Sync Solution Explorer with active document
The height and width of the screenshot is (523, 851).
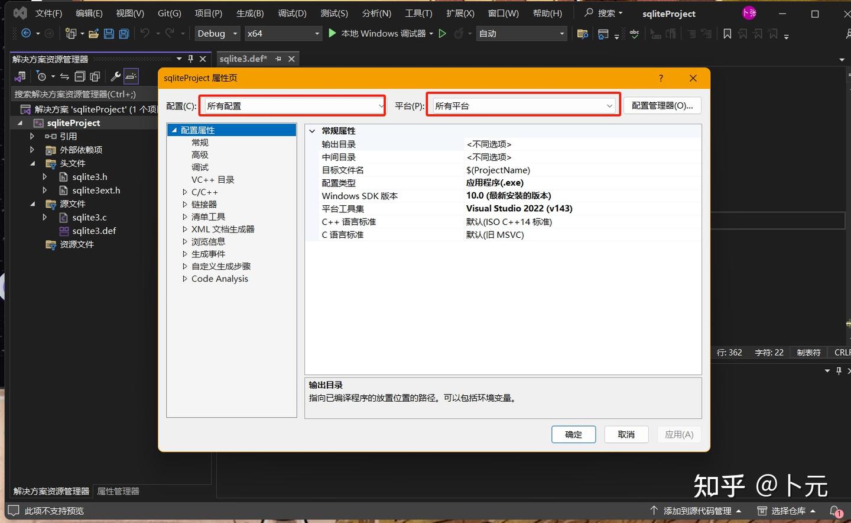64,76
